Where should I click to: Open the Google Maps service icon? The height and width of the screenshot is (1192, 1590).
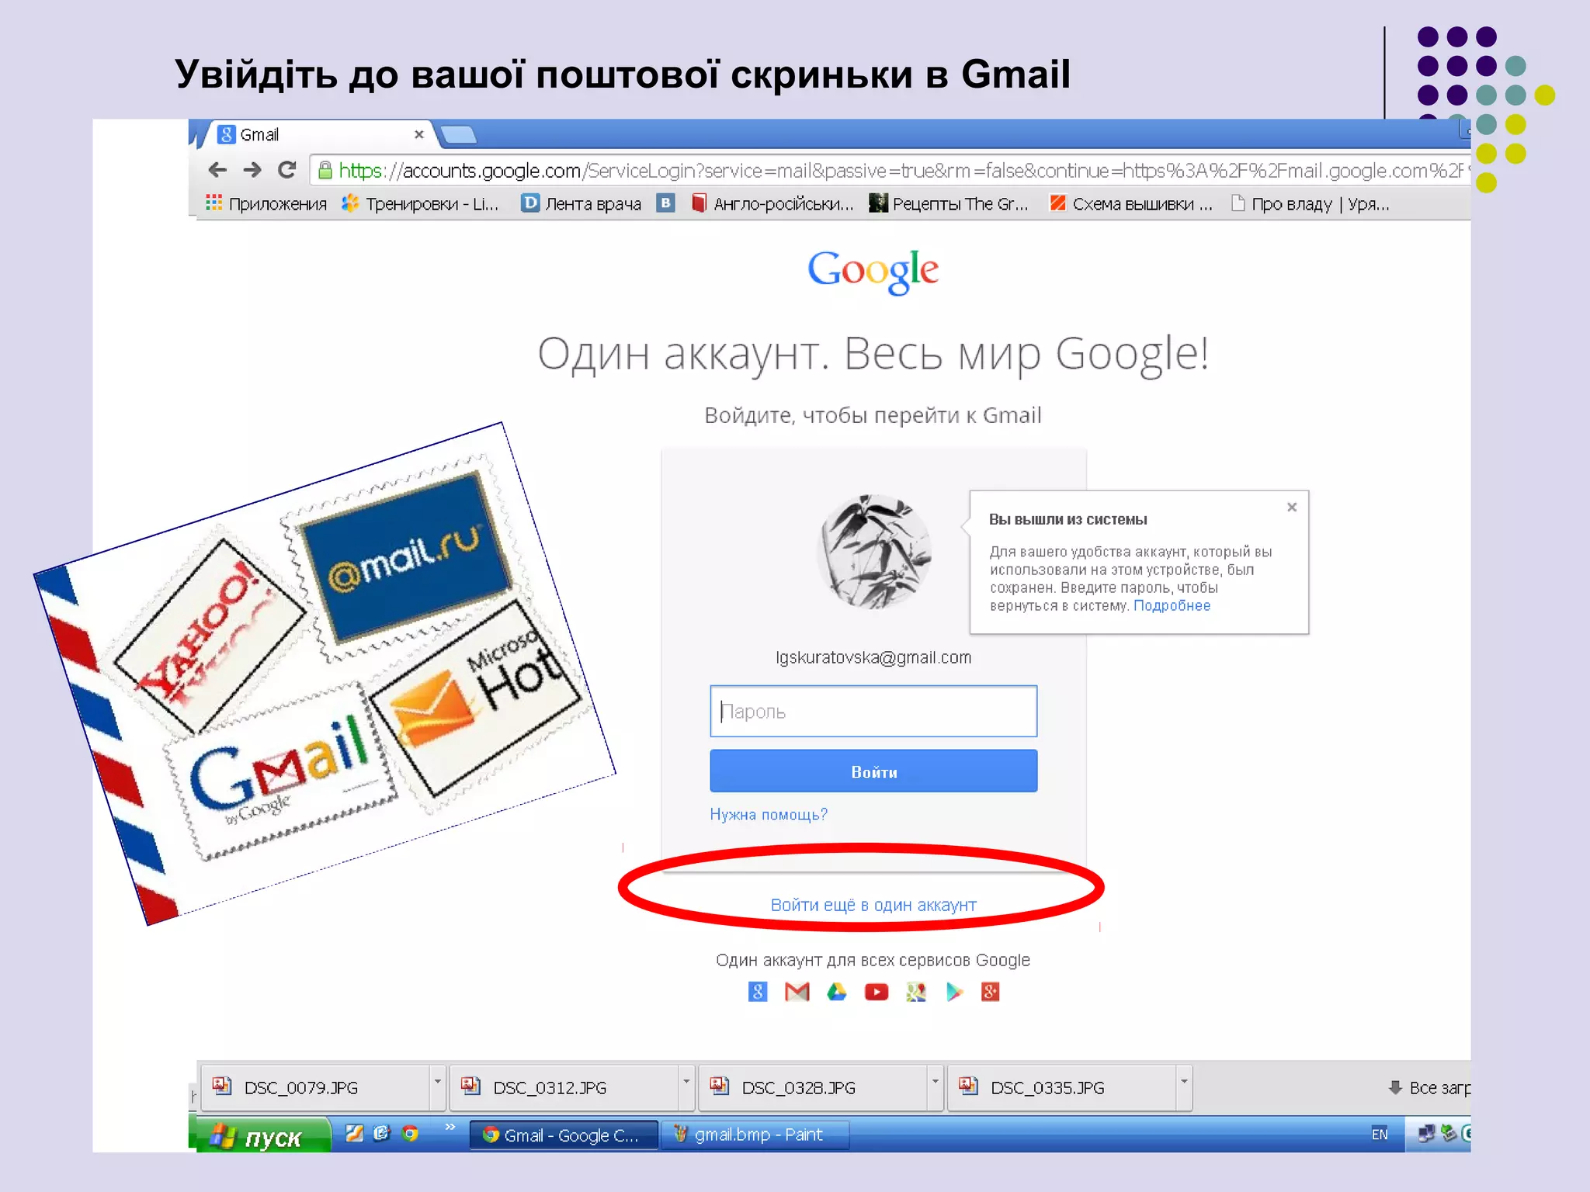click(x=915, y=992)
